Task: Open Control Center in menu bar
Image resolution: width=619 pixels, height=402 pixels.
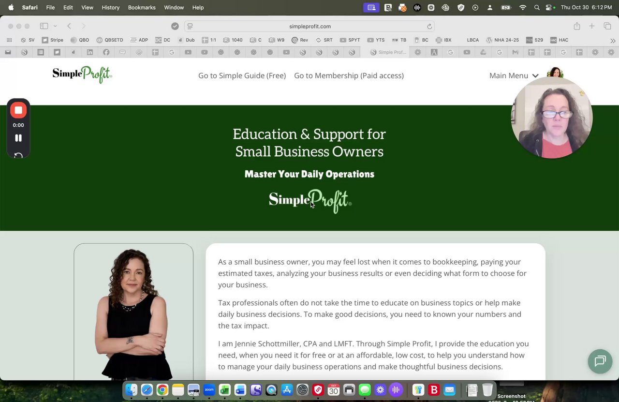Action: tap(549, 7)
